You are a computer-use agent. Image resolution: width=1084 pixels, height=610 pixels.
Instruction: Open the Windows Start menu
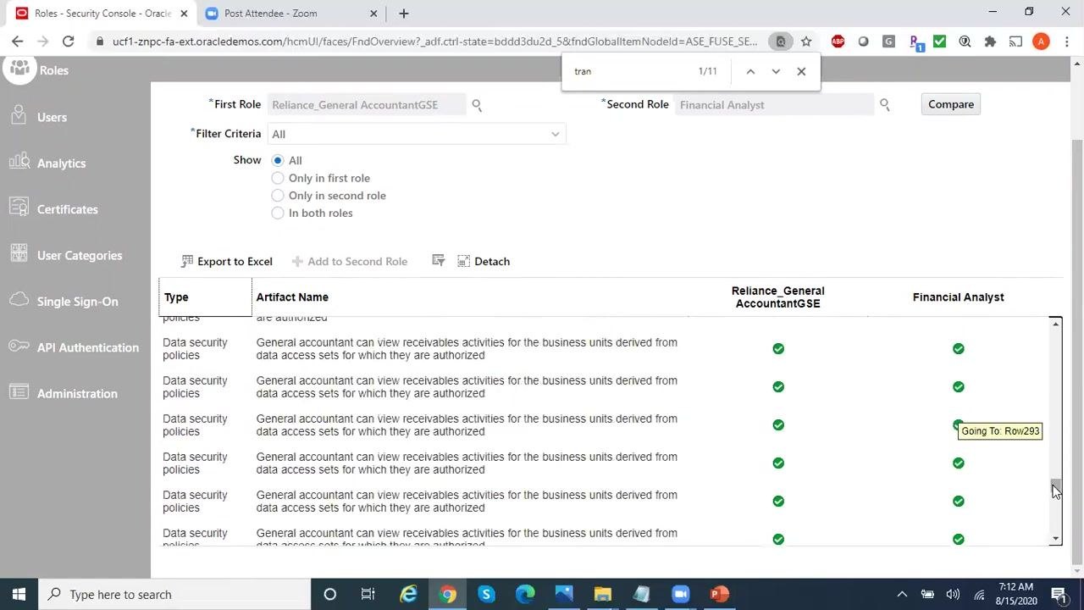(x=19, y=594)
